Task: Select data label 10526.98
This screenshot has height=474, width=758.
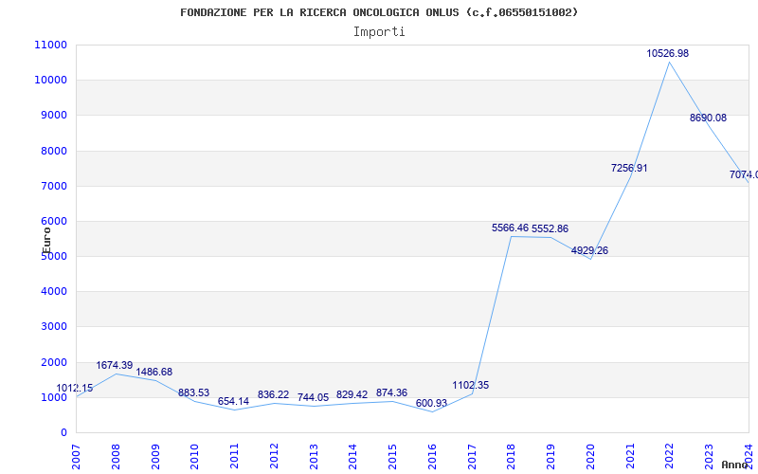Action: (668, 54)
